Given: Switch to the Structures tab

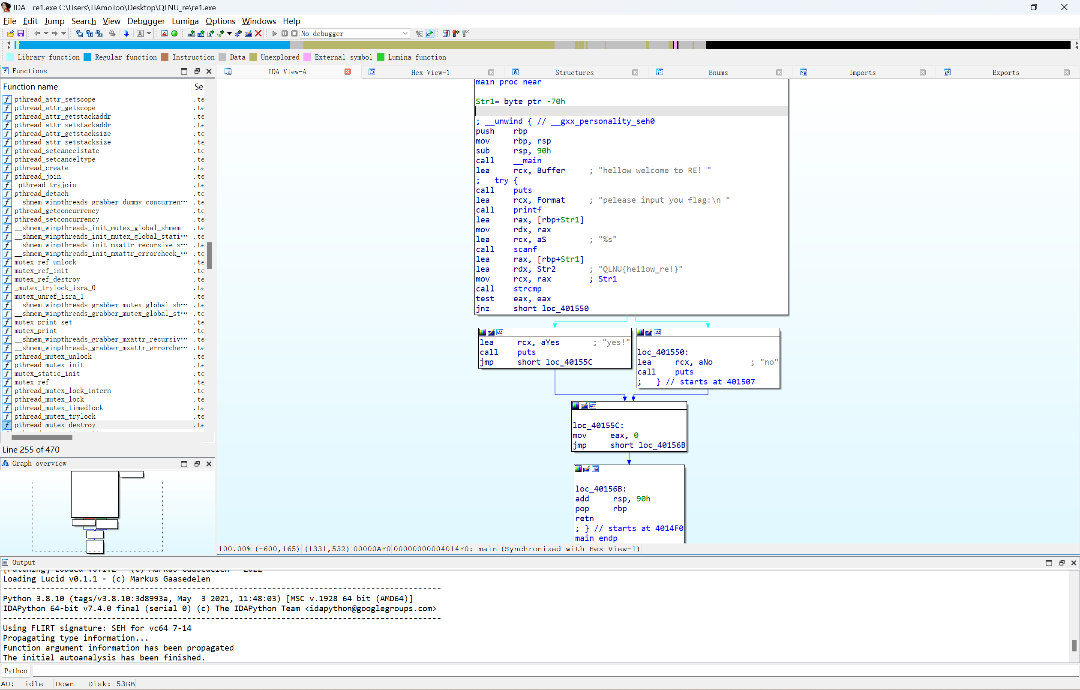Looking at the screenshot, I should [574, 72].
